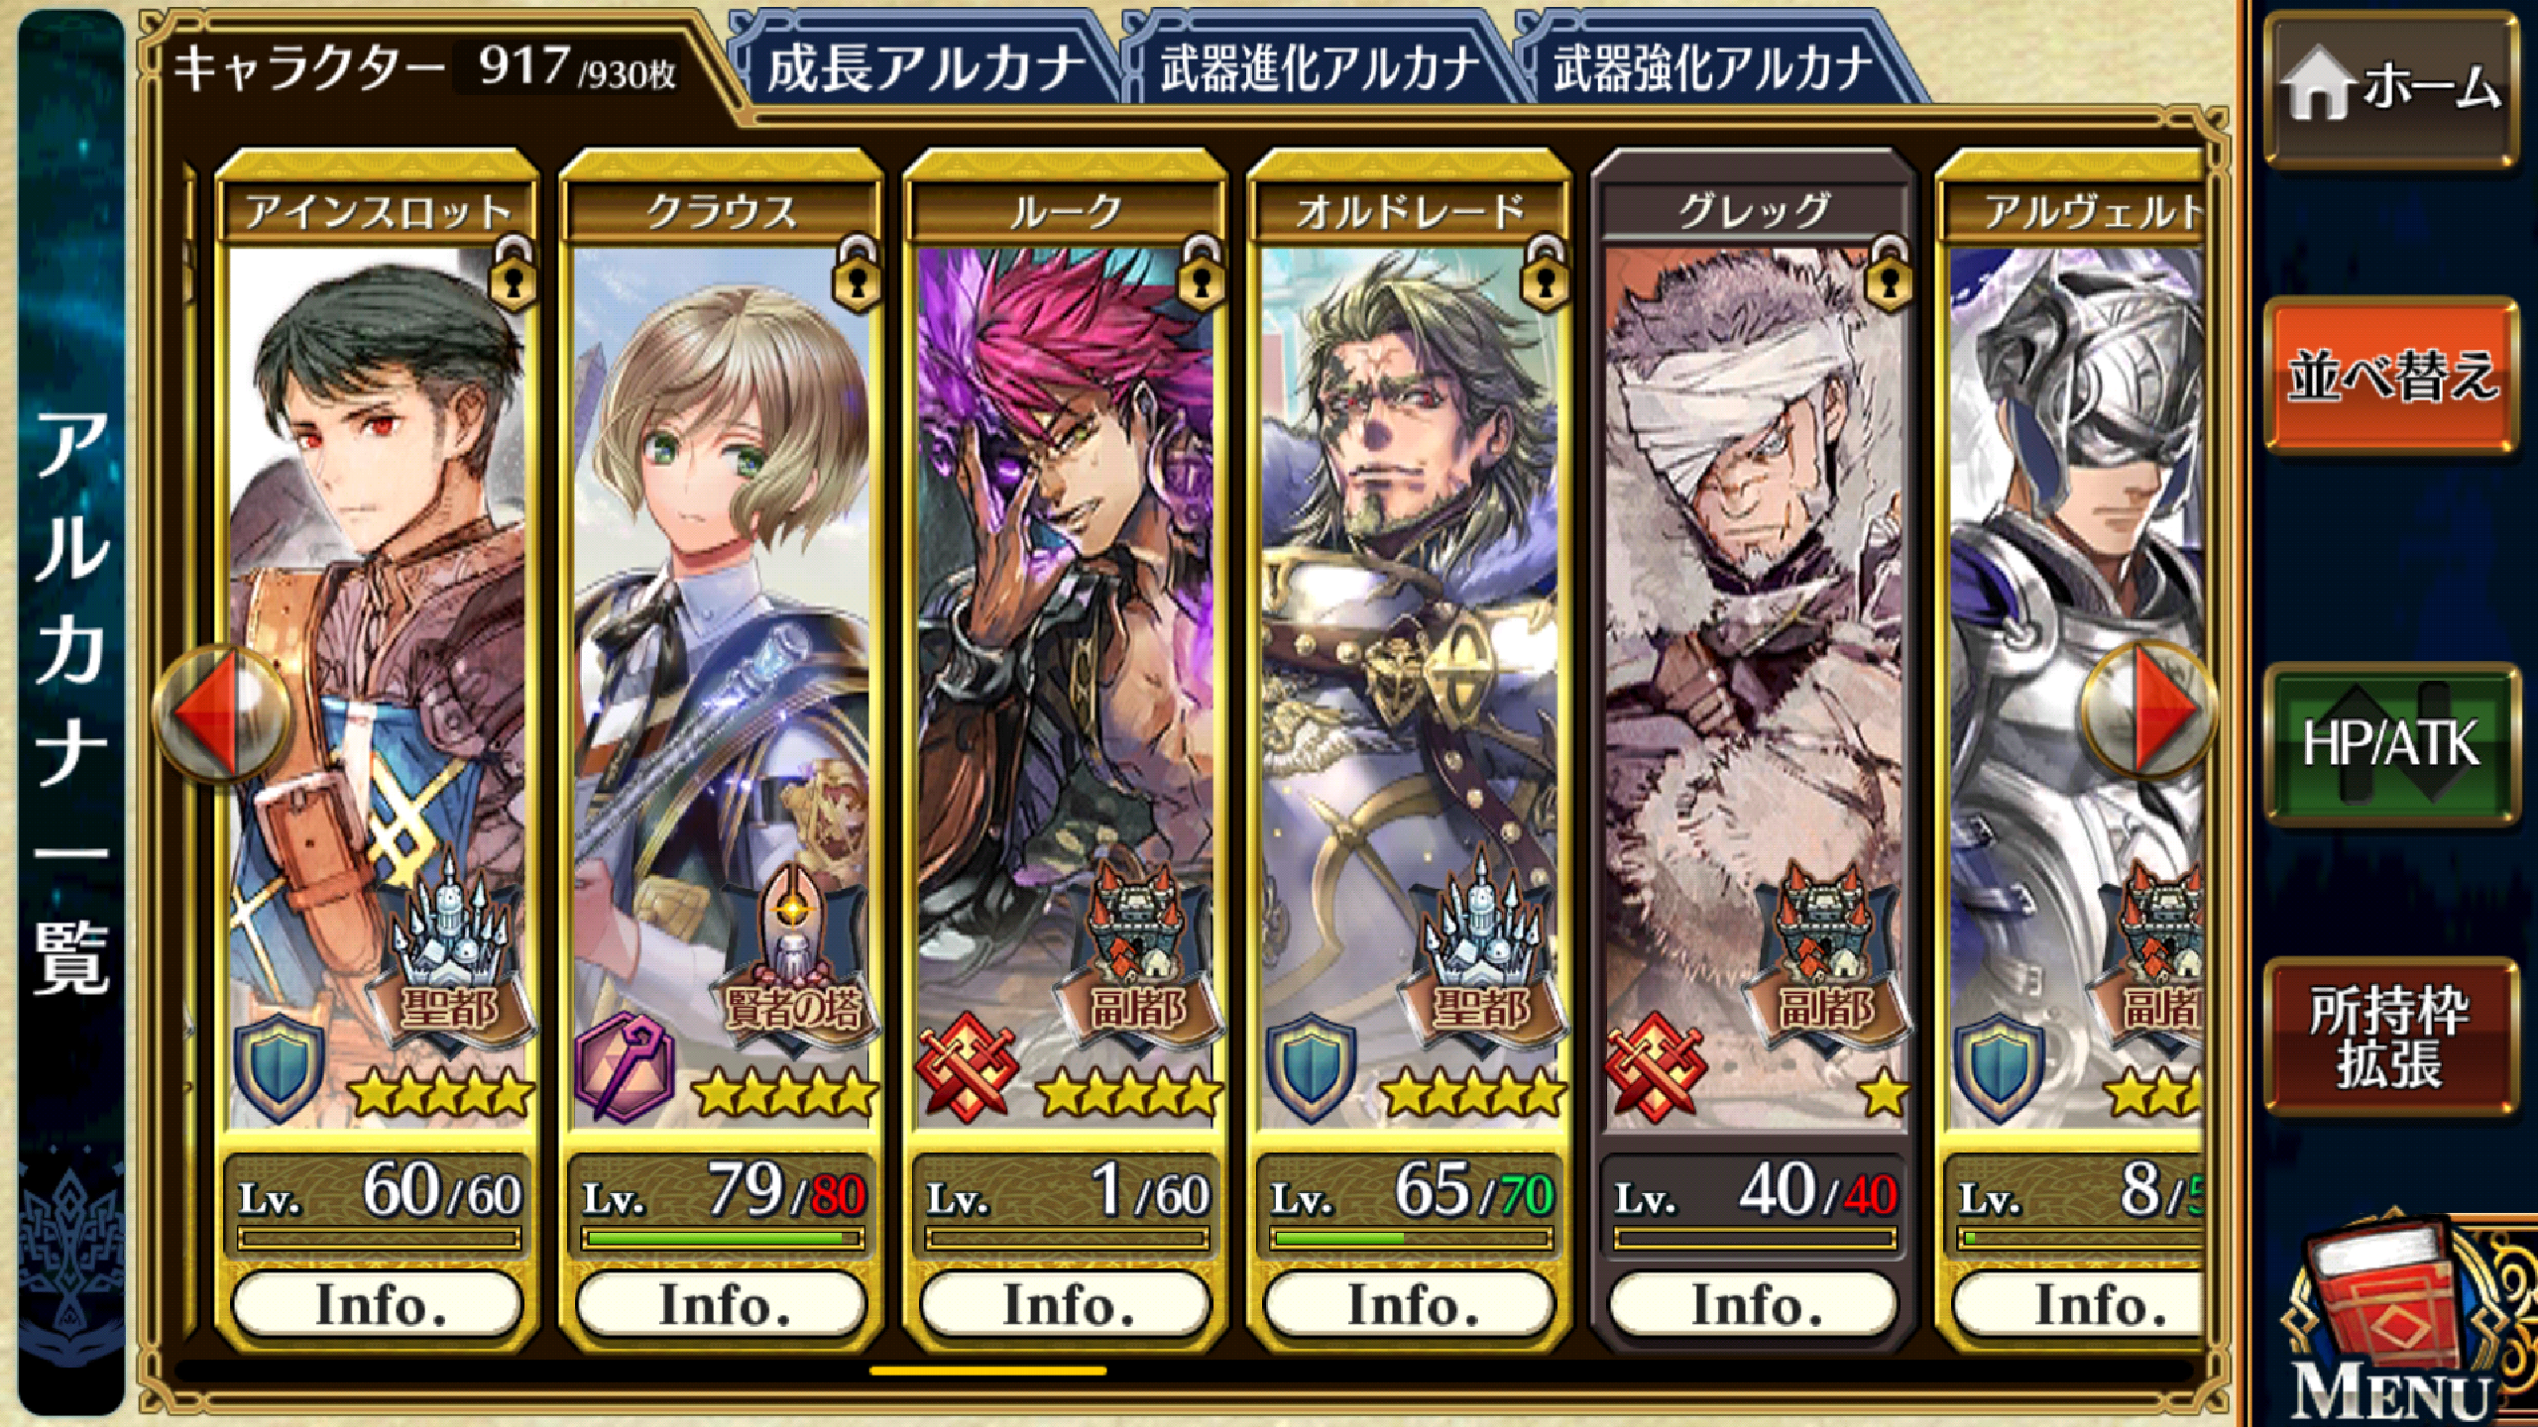Click the red left arrow to page back
Image resolution: width=2538 pixels, height=1427 pixels.
point(221,712)
